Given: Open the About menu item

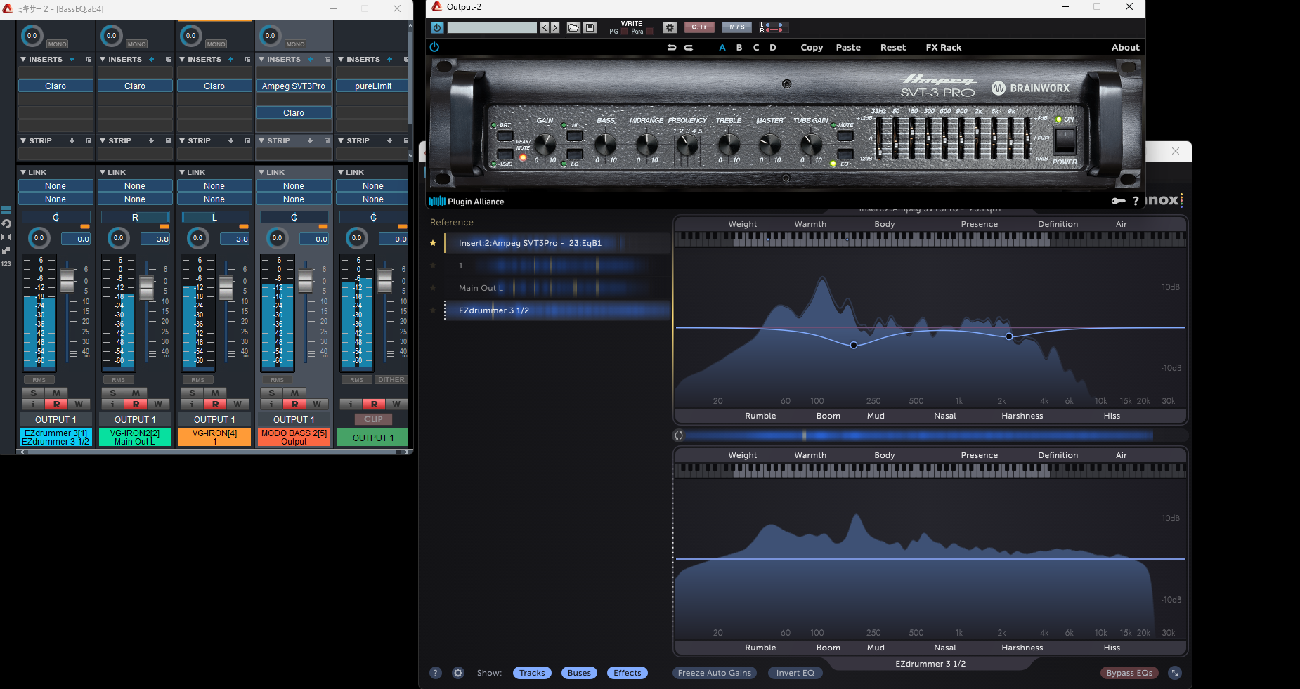Looking at the screenshot, I should [x=1125, y=48].
